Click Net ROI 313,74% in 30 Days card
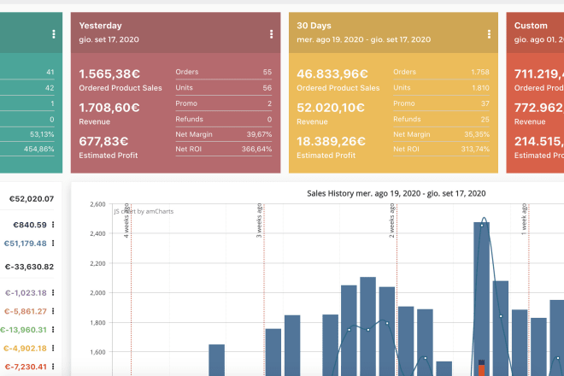This screenshot has width=564, height=376. pyautogui.click(x=475, y=149)
